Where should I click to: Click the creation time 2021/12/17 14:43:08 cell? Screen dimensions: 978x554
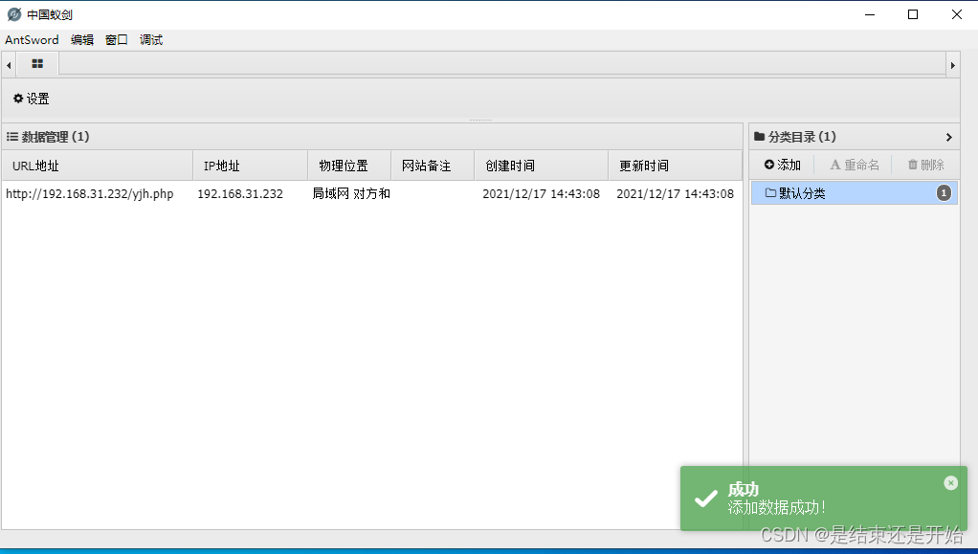coord(541,194)
